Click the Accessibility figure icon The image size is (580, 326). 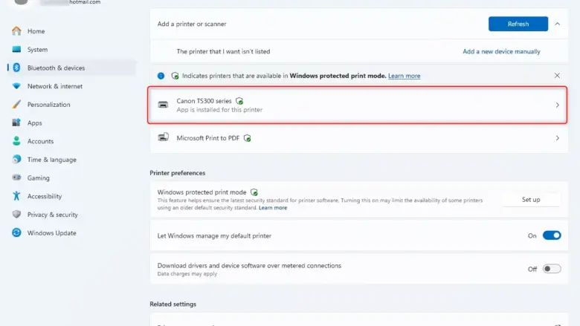pyautogui.click(x=16, y=195)
